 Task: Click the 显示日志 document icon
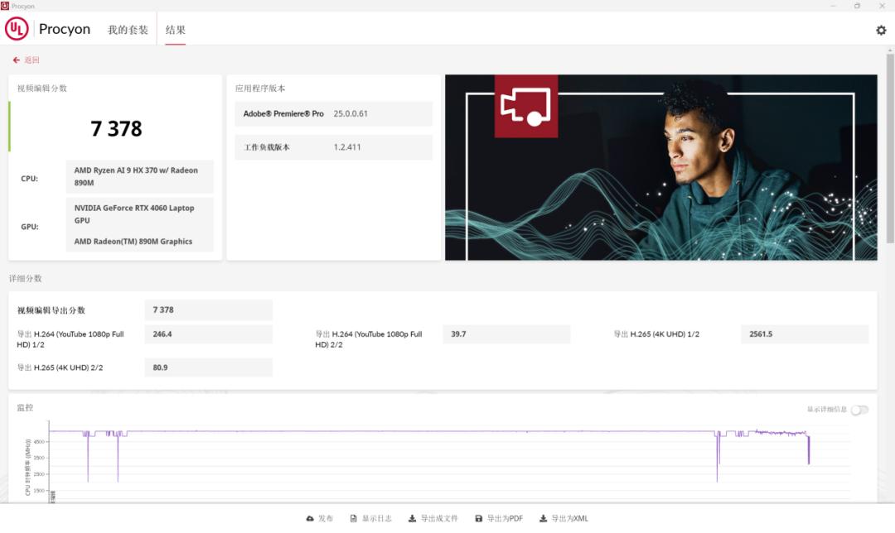pyautogui.click(x=353, y=518)
